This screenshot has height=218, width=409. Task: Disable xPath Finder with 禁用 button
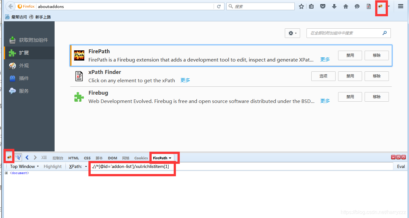point(350,76)
